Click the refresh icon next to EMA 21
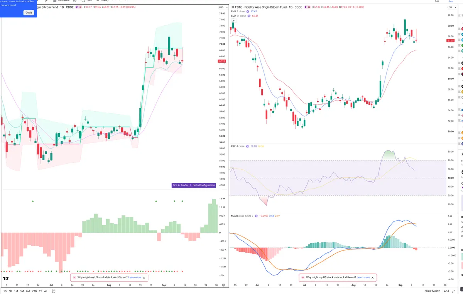 (x=249, y=16)
